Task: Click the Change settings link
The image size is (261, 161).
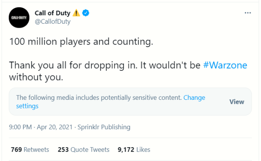Action: (x=110, y=102)
